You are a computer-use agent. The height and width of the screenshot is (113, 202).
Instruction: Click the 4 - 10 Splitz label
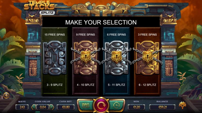[x=86, y=85]
